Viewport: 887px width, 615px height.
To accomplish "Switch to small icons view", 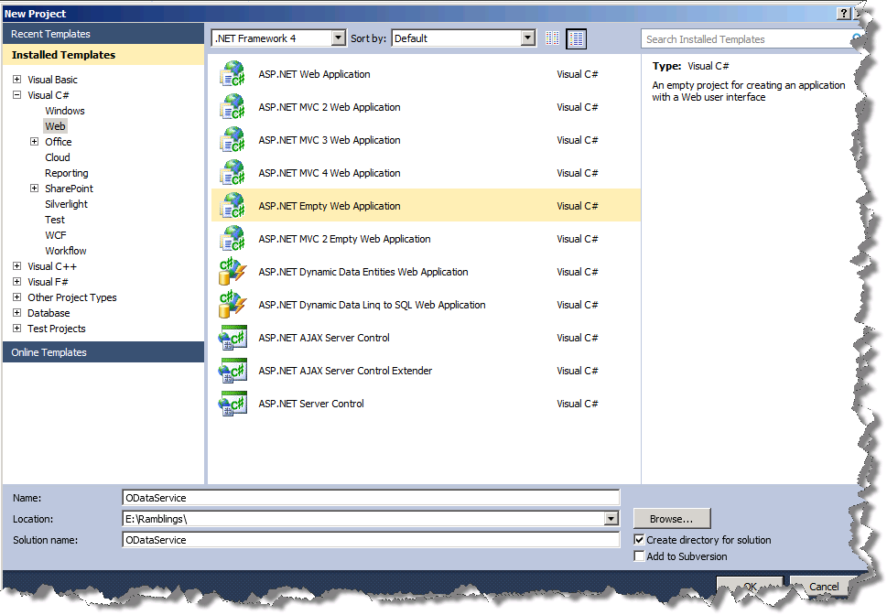I will (x=553, y=38).
